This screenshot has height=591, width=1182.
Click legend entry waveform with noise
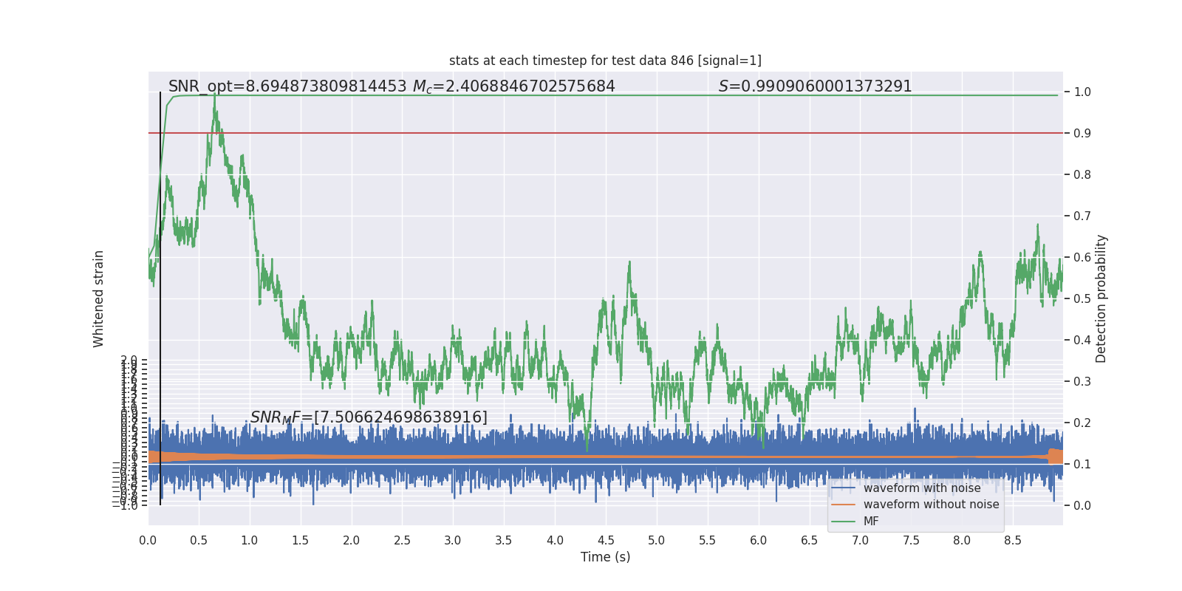tap(922, 488)
